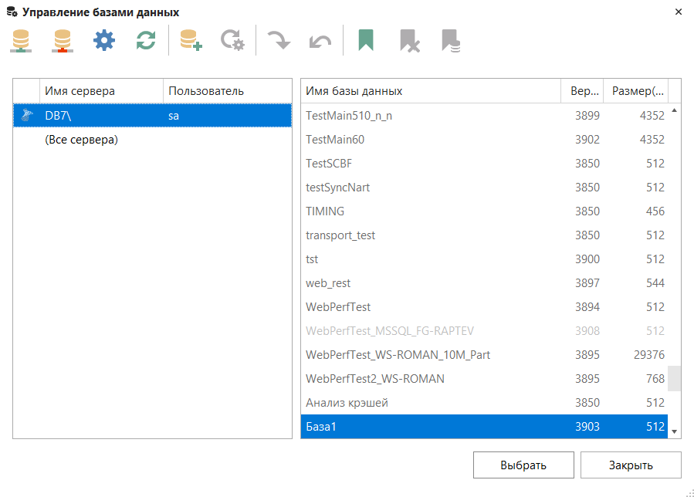This screenshot has width=694, height=497.
Task: Open server settings via blue gear icon
Action: click(103, 40)
